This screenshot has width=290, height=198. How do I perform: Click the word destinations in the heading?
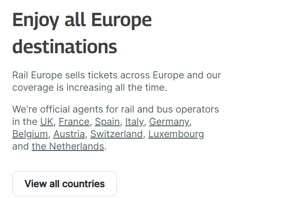point(65,47)
